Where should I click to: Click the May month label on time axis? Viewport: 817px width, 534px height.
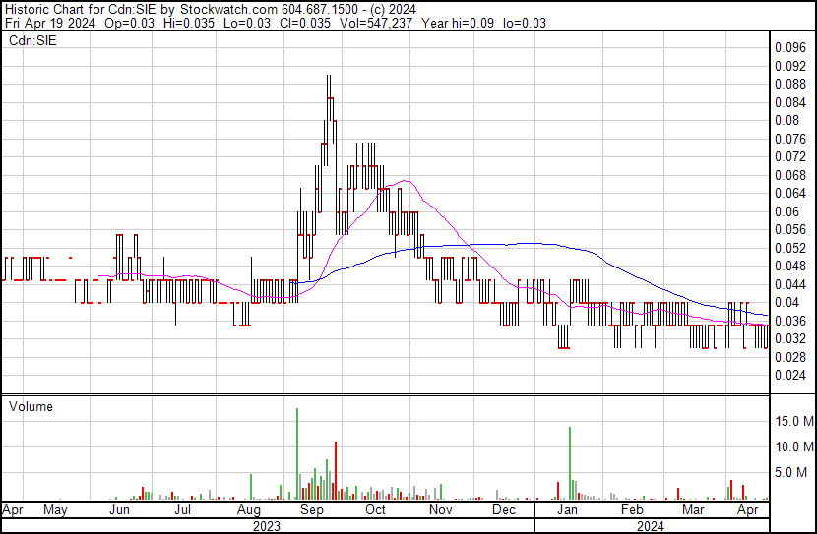(55, 510)
